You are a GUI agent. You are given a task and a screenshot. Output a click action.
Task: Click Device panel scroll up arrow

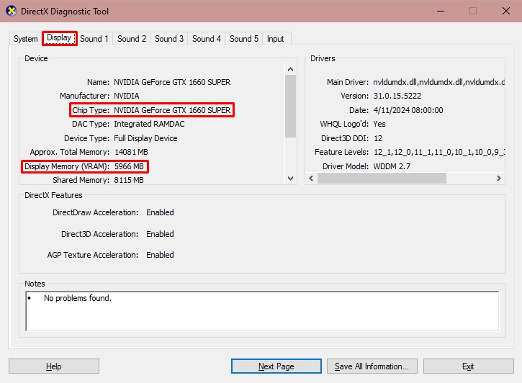coord(290,69)
